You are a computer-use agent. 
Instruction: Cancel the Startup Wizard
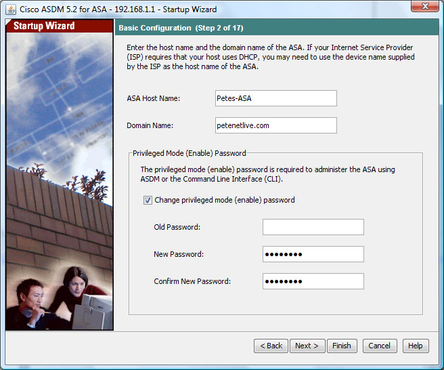click(380, 346)
